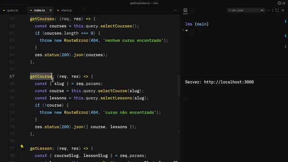Open editor more actions ellipsis menu
This screenshot has height=162, width=288.
pos(175,10)
